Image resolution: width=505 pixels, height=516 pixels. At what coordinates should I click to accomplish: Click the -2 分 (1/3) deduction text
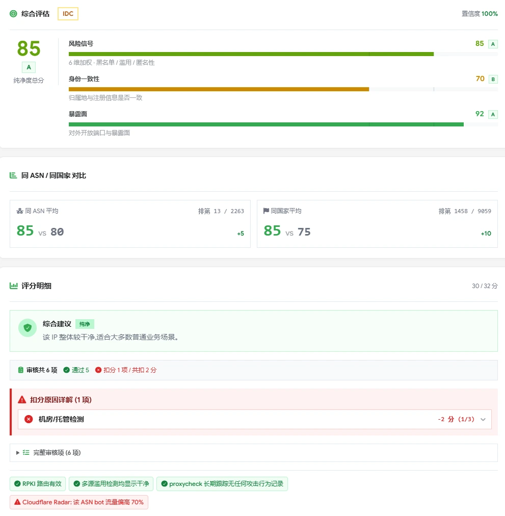point(456,419)
